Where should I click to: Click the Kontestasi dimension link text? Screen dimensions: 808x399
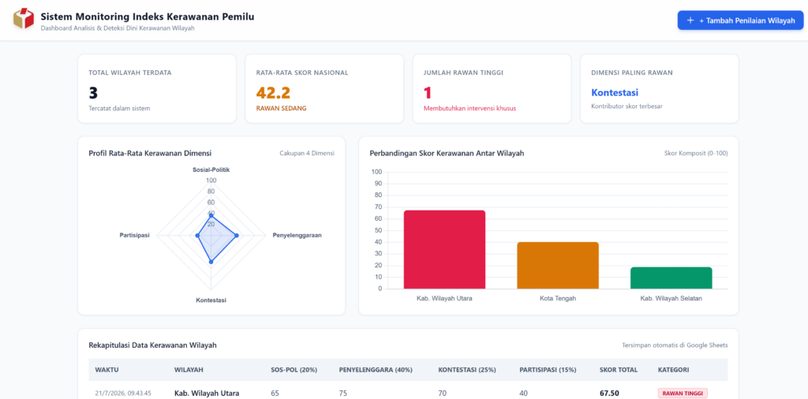(x=615, y=93)
